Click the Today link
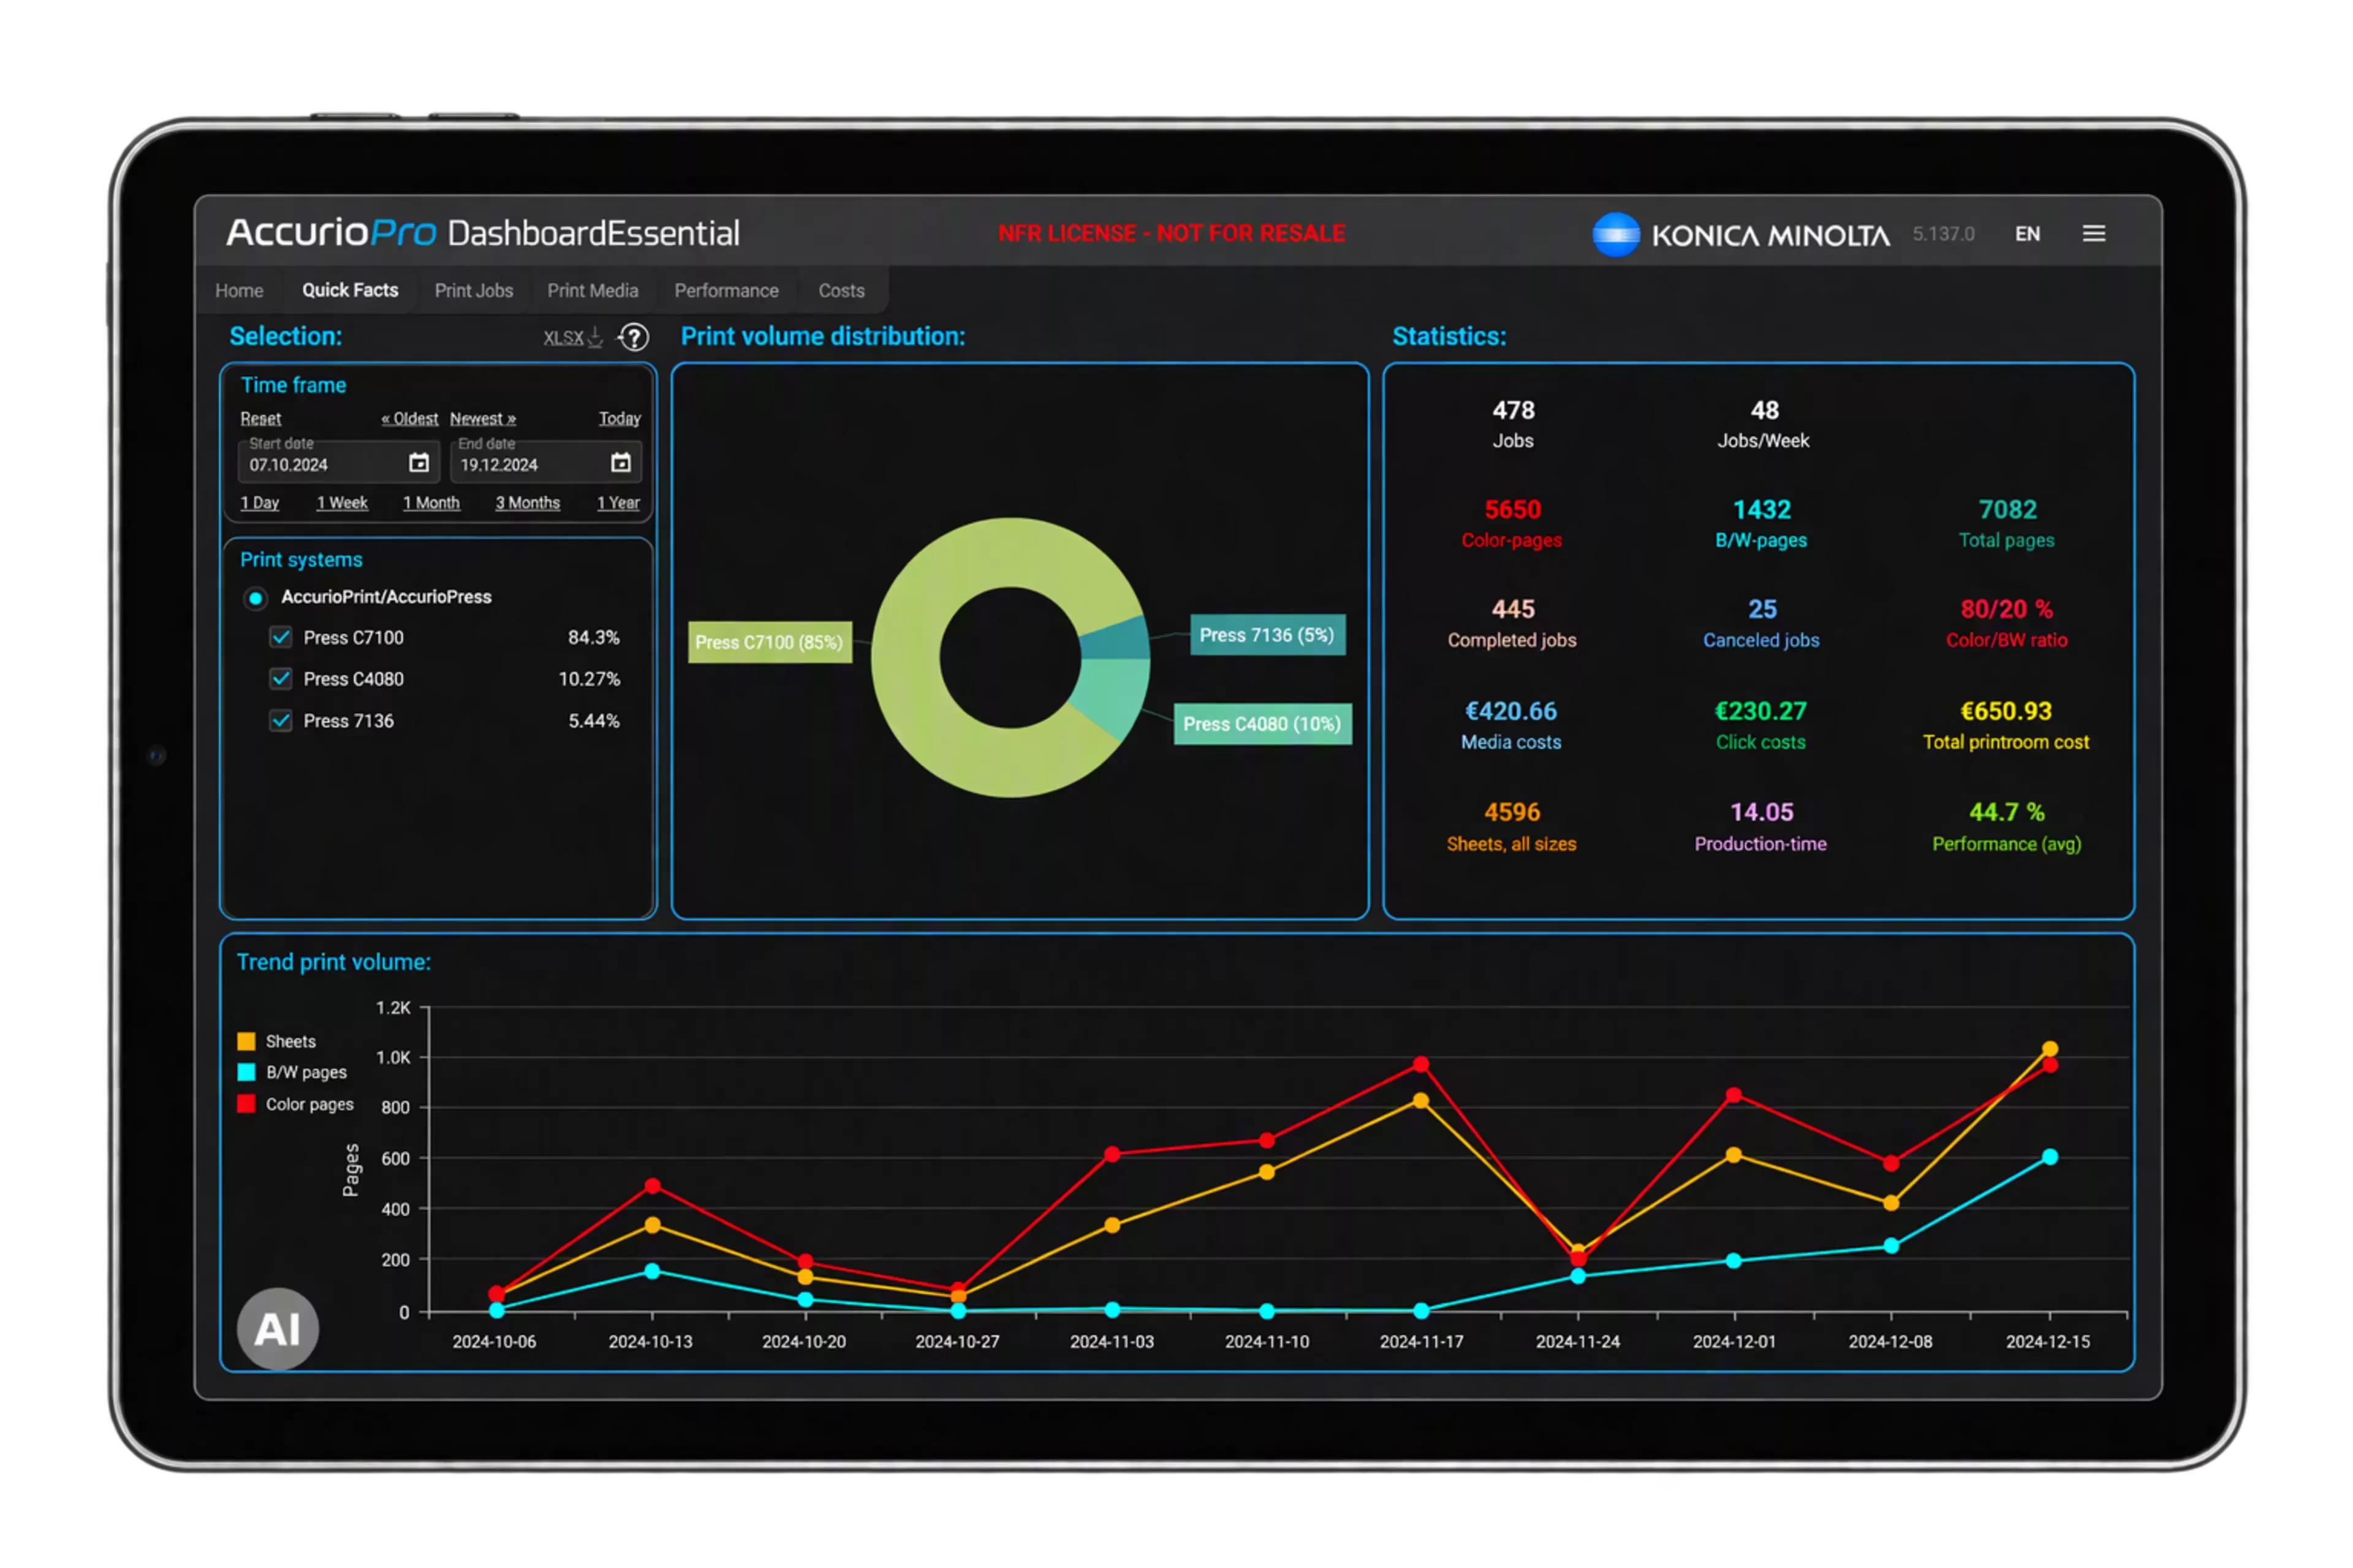2353x1568 pixels. [x=620, y=418]
